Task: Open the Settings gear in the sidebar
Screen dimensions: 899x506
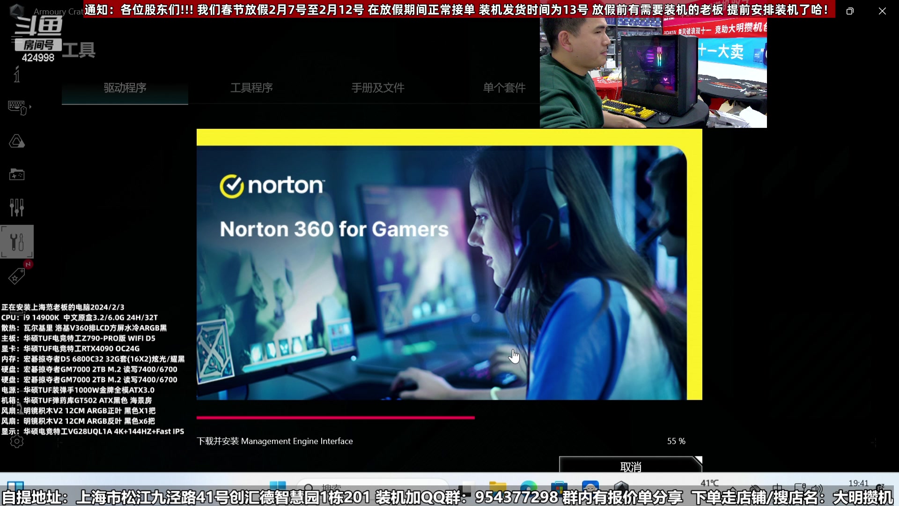Action: pyautogui.click(x=17, y=441)
